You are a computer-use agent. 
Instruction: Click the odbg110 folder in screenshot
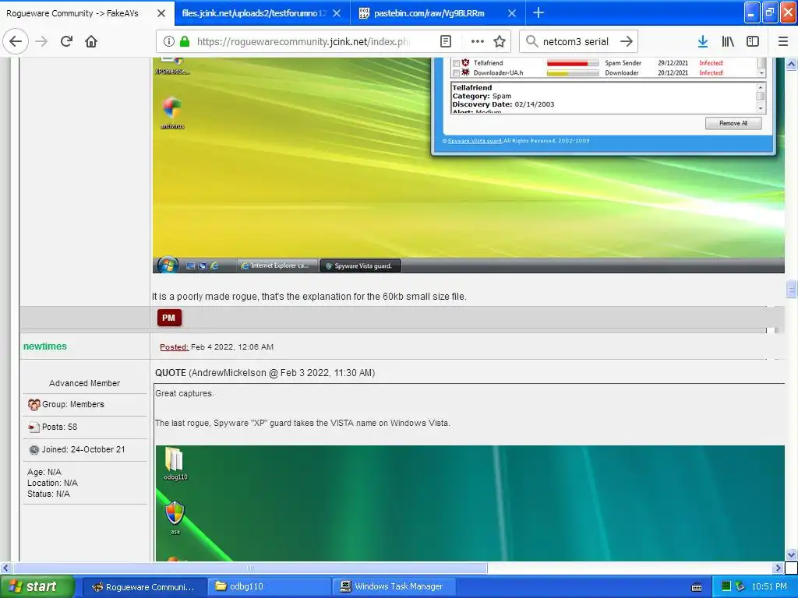pyautogui.click(x=175, y=464)
